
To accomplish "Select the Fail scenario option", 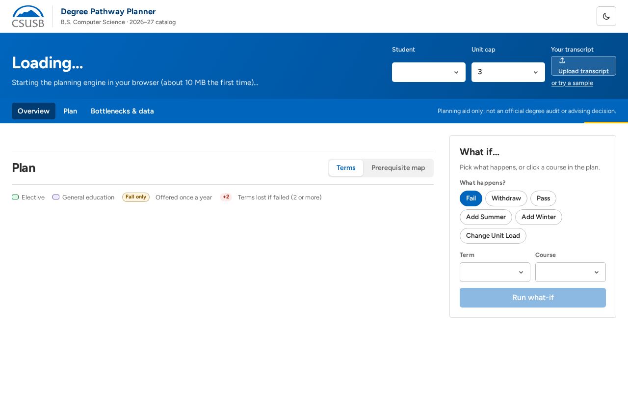I will (471, 198).
